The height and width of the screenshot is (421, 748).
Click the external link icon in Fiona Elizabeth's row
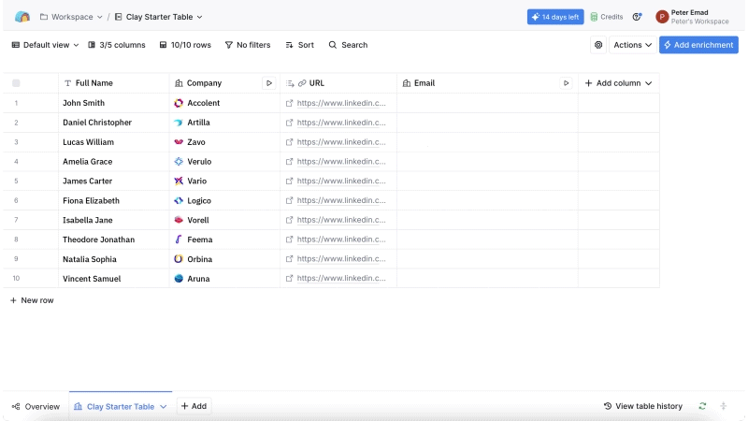point(289,200)
